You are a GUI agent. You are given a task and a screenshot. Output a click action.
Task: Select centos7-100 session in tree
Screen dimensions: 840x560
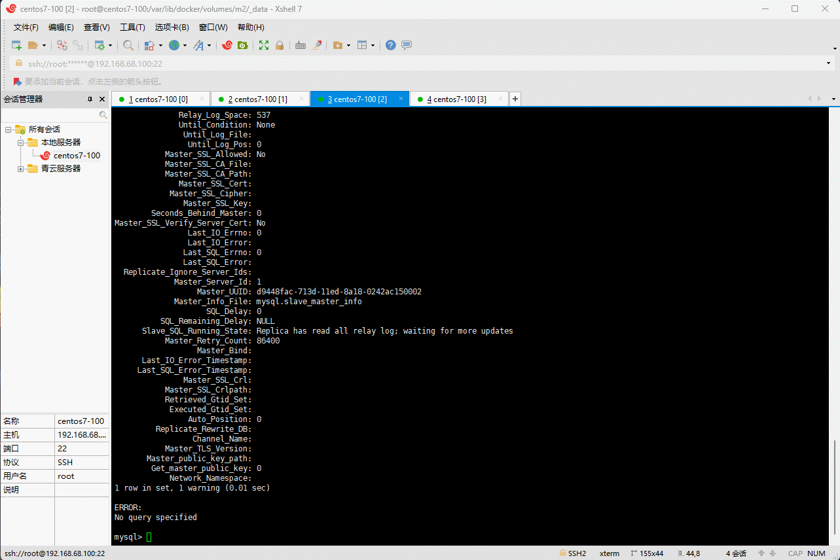coord(77,156)
